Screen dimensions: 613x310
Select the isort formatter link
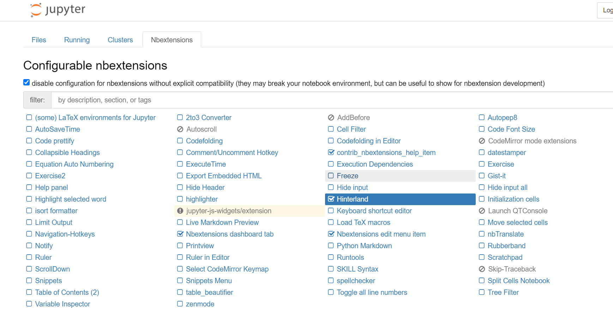(56, 211)
